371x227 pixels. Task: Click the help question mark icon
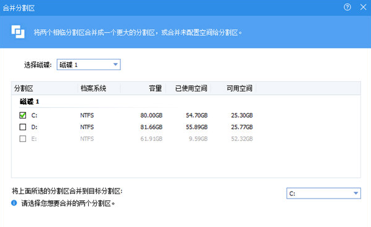coord(347,7)
